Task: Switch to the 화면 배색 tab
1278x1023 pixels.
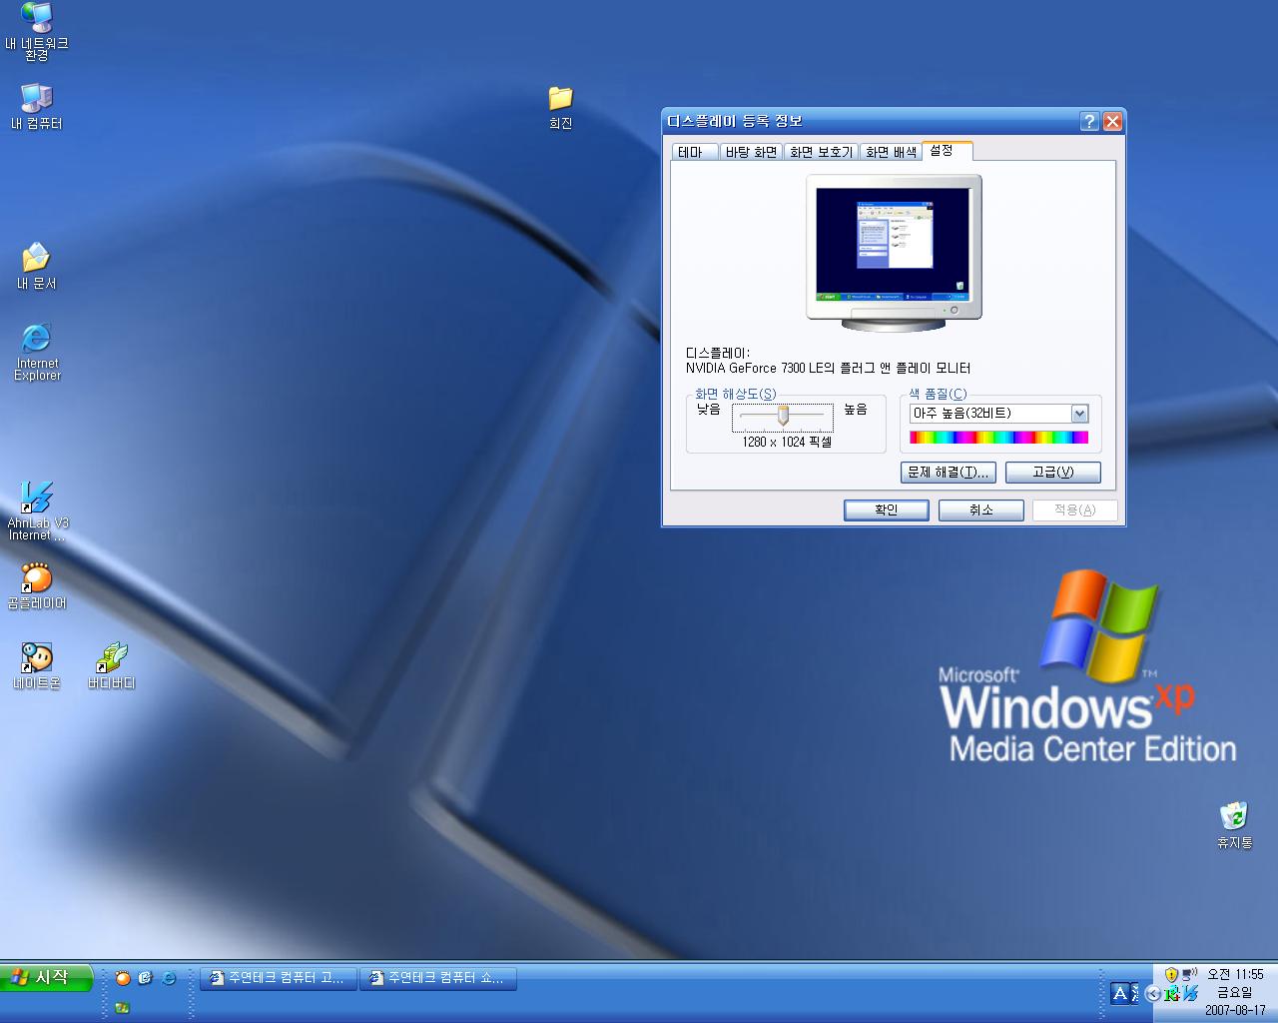Action: pos(891,152)
